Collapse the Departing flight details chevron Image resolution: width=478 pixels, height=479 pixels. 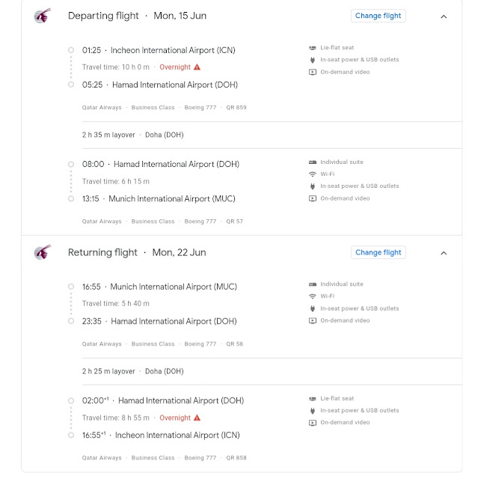click(x=444, y=16)
